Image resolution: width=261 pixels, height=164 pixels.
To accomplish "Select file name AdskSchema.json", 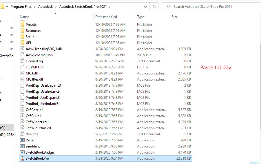I will pyautogui.click(x=39, y=55).
